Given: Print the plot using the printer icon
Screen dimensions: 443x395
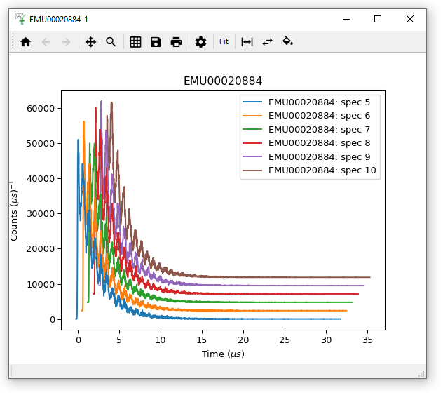Looking at the screenshot, I should 176,42.
